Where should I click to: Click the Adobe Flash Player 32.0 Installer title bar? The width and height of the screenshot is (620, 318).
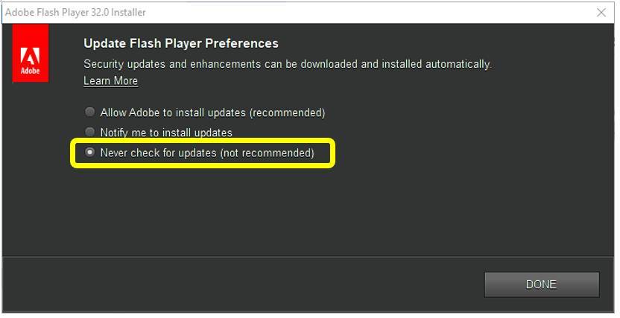[276, 12]
